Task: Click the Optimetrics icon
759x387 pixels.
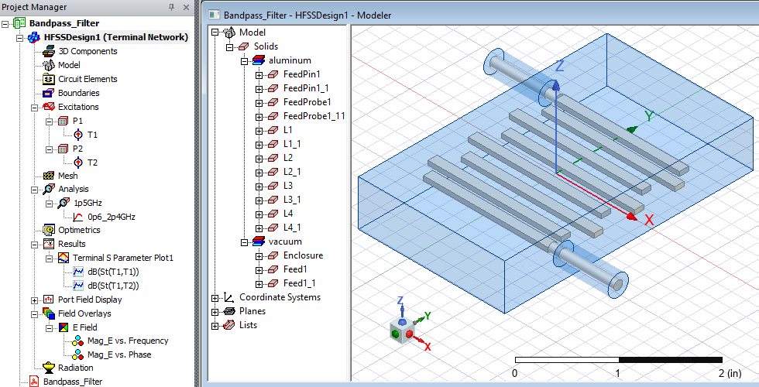Action: pos(49,231)
